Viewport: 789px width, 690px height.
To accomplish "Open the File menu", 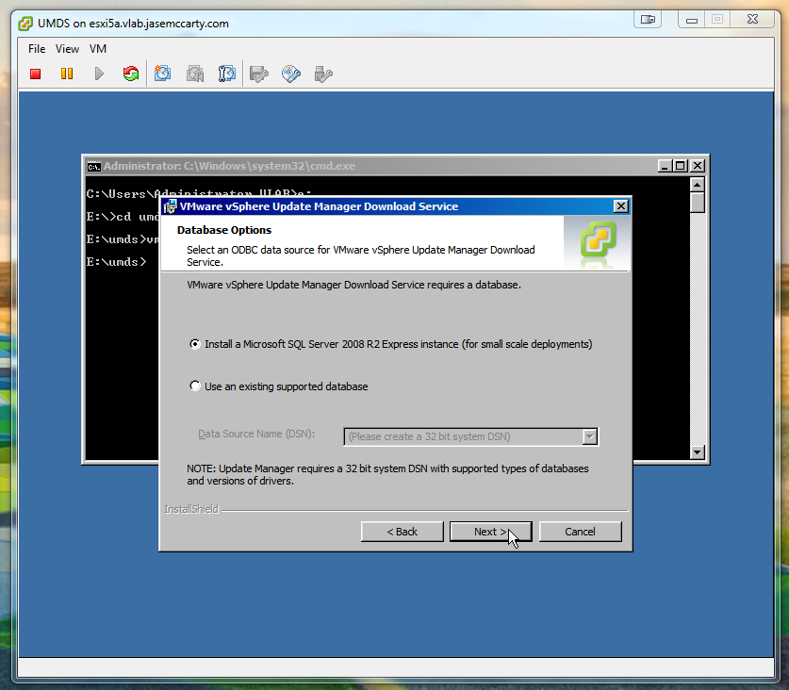I will click(37, 49).
